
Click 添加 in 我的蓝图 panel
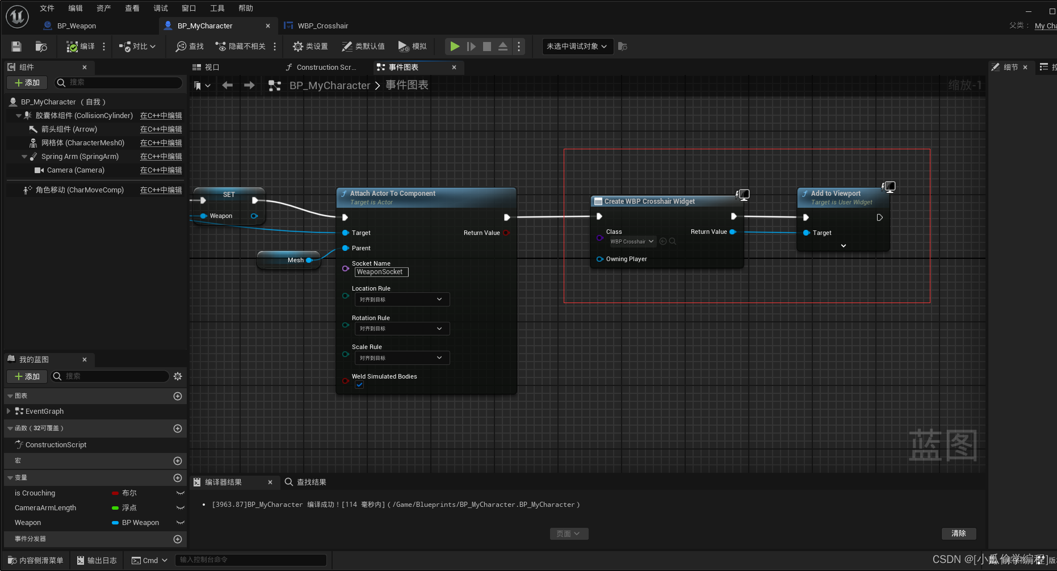(x=27, y=376)
